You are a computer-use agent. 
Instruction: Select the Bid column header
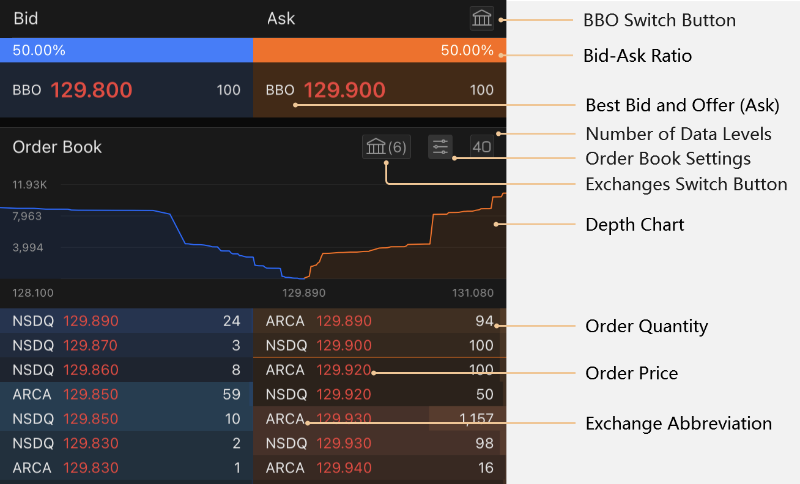click(24, 18)
